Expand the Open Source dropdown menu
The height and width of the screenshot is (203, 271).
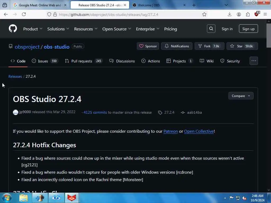click(x=117, y=29)
